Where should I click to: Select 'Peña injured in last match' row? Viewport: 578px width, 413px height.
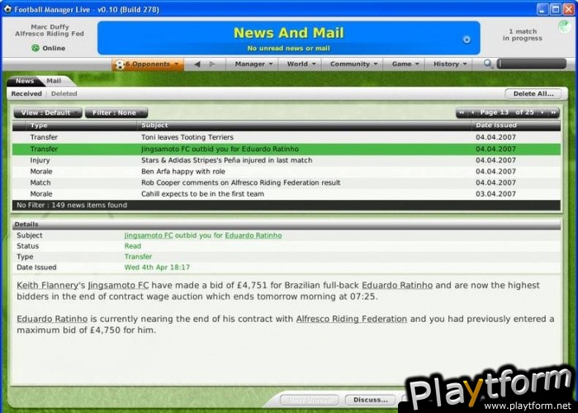click(x=287, y=160)
